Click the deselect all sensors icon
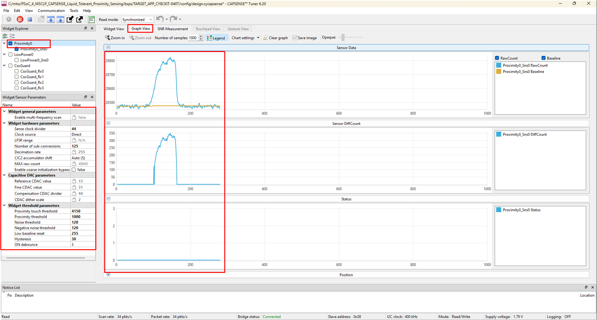Screen dimensions: 597x320 [x=12, y=36]
